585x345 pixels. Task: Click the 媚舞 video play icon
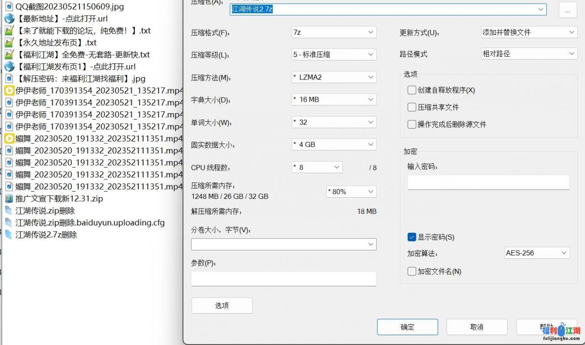point(8,138)
